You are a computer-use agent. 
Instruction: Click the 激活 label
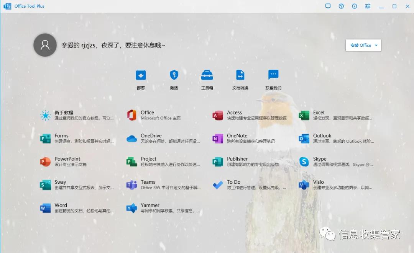174,88
